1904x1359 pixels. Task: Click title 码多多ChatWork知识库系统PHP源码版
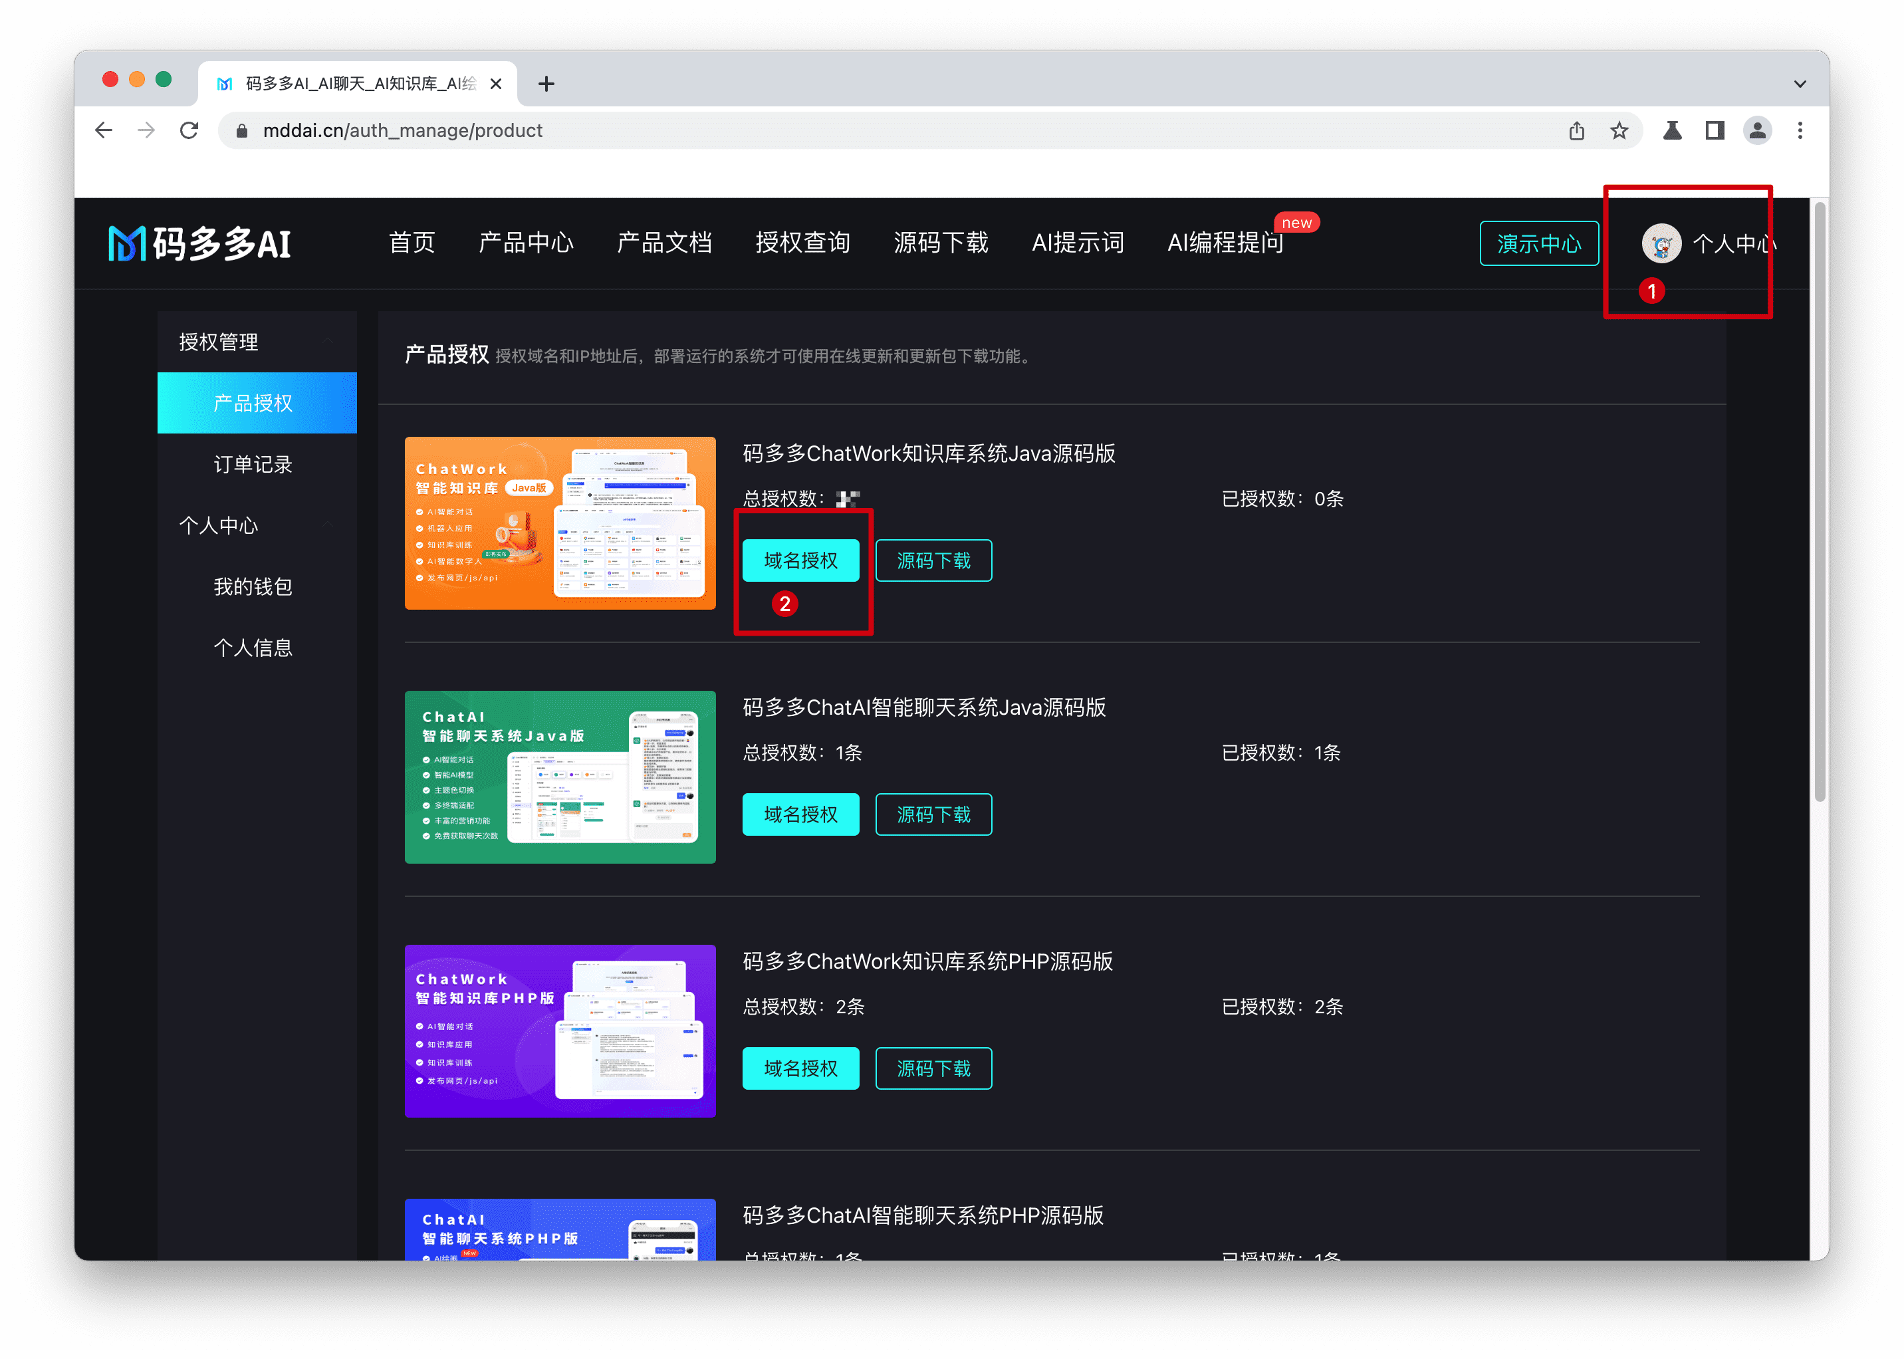coord(928,961)
